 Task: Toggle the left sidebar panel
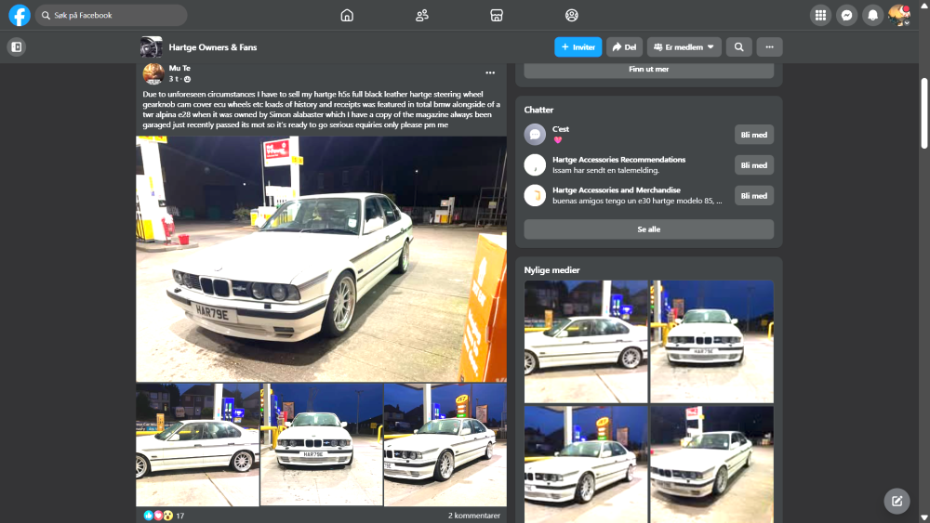[x=17, y=46]
